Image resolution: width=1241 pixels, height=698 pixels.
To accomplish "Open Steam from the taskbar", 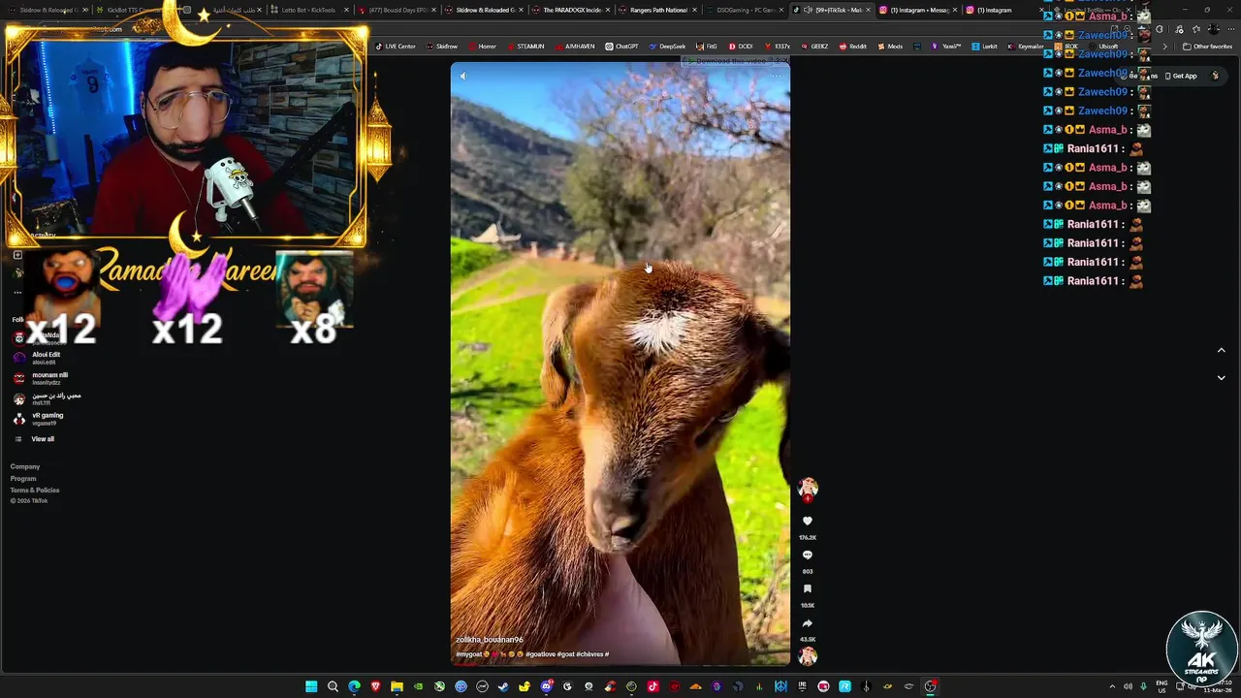I will pyautogui.click(x=503, y=686).
